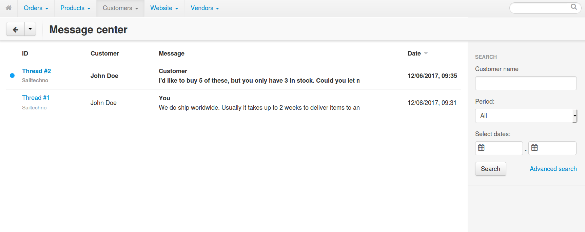Click the Message center page title
Viewport: 585px width, 232px height.
[88, 30]
